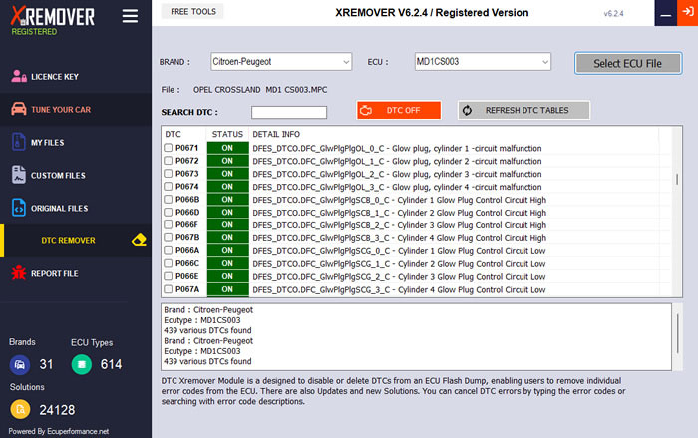698x438 pixels.
Task: Click the orange DTC OFF button
Action: (x=399, y=110)
